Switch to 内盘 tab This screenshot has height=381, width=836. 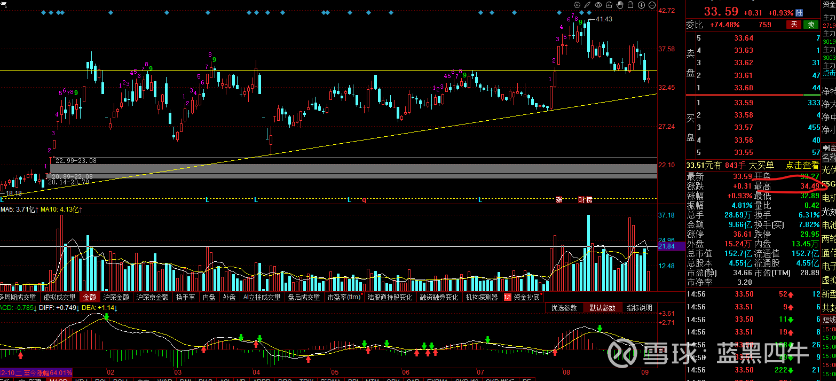coord(209,297)
